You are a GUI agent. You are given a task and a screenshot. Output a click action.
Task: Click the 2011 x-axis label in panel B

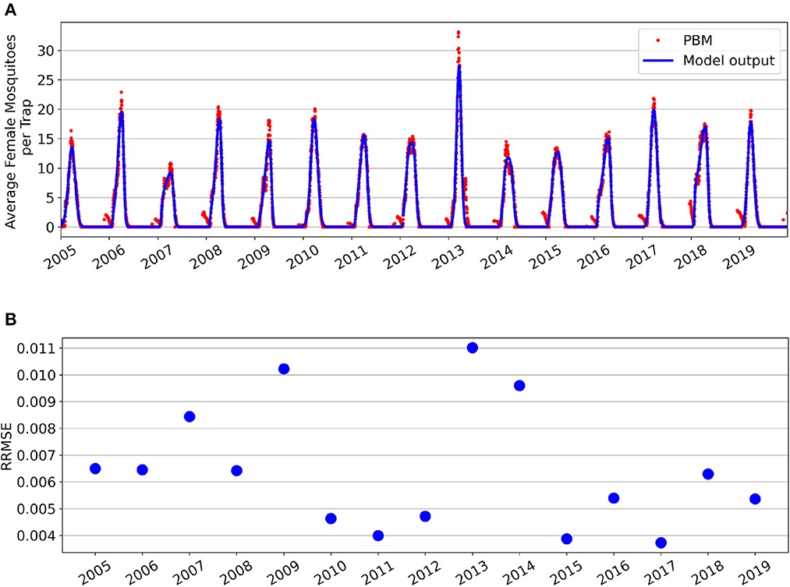tap(377, 573)
